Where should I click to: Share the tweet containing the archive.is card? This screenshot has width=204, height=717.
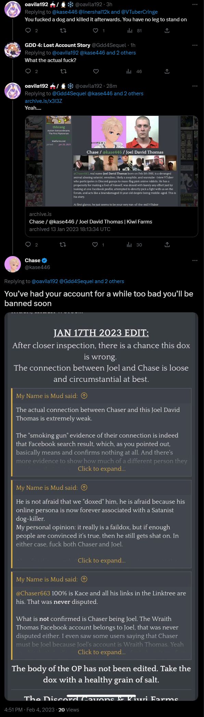167,244
